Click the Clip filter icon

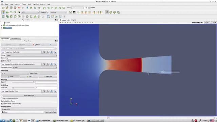point(11,17)
